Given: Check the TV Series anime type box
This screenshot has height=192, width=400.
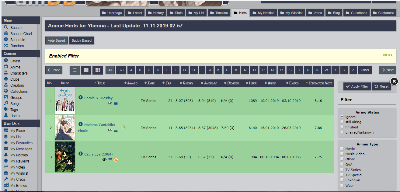Looking at the screenshot, I should tap(342, 170).
